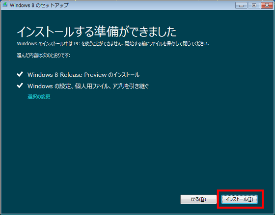Image resolution: width=275 pixels, height=215 pixels.
Task: Click the Windows 8 setup title bar icon
Action: click(5, 5)
